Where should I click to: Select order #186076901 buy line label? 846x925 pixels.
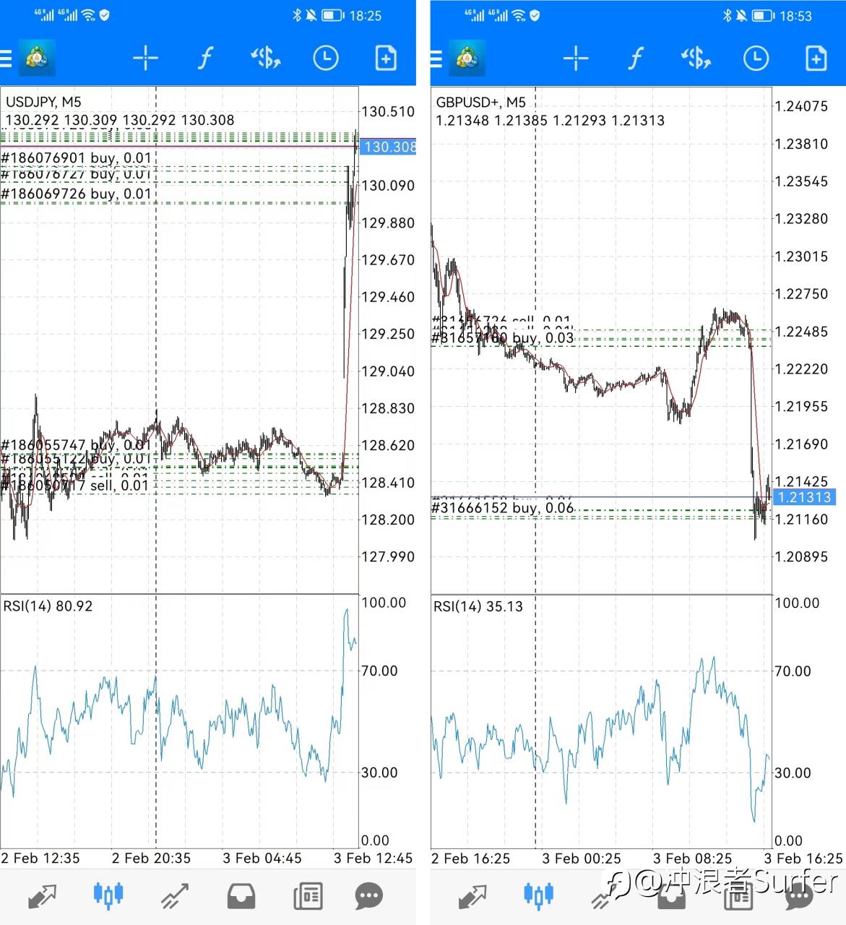click(77, 158)
